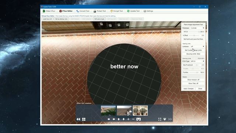
Task: Open the Settings tab
Action: 148,11
